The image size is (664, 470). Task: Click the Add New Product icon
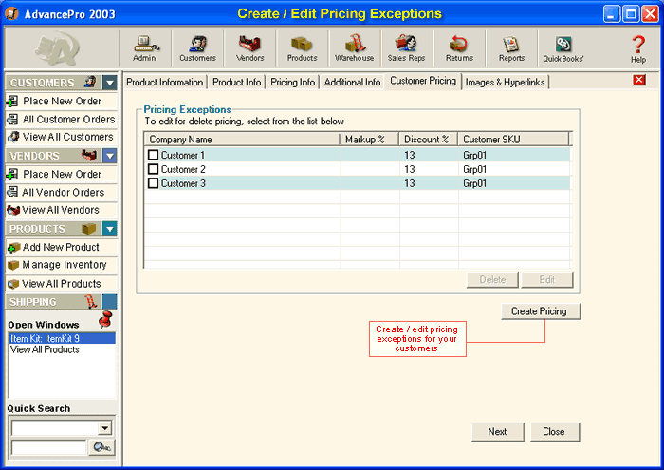pyautogui.click(x=13, y=247)
